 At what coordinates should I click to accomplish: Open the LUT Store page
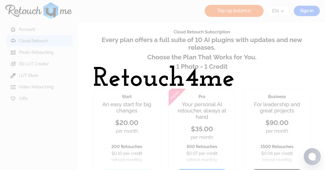[x=29, y=76]
